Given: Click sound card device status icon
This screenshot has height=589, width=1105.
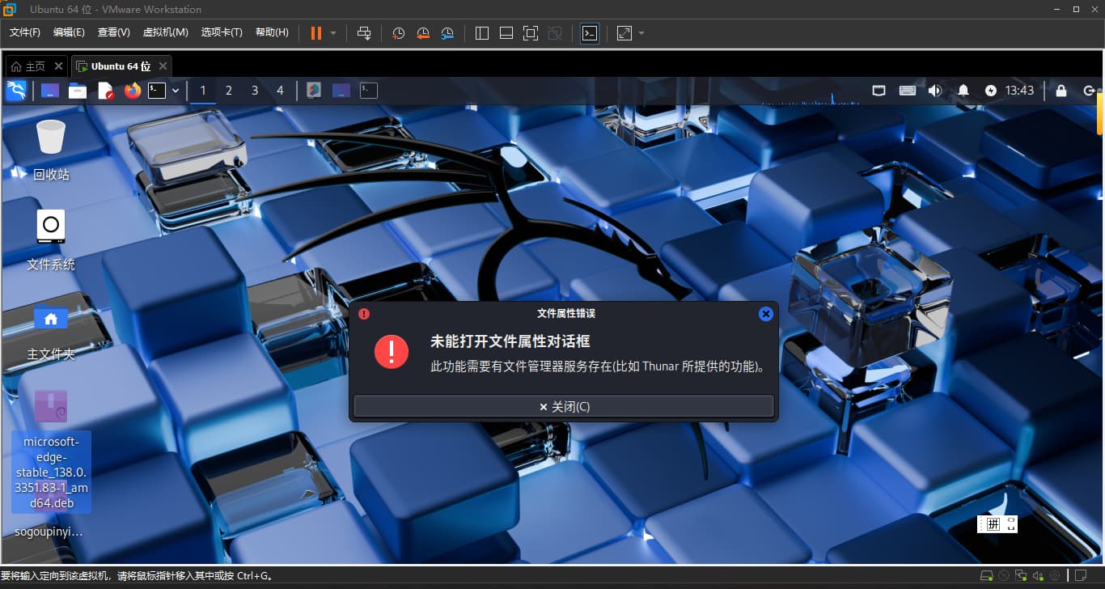Looking at the screenshot, I should point(1039,576).
